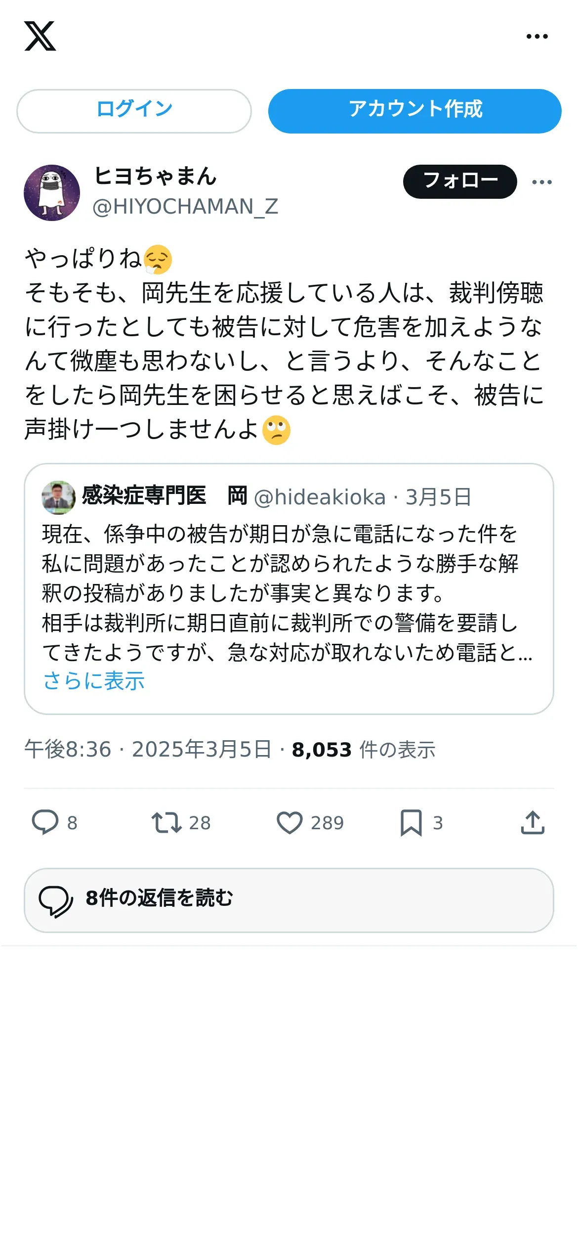
Task: Open the post's three-dot options menu
Action: [x=541, y=182]
